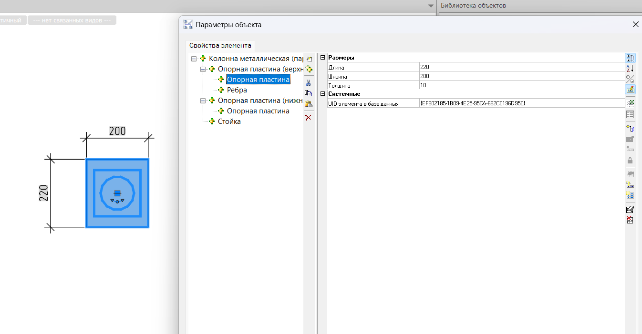Click the add child element icon
642x334 pixels.
309,69
